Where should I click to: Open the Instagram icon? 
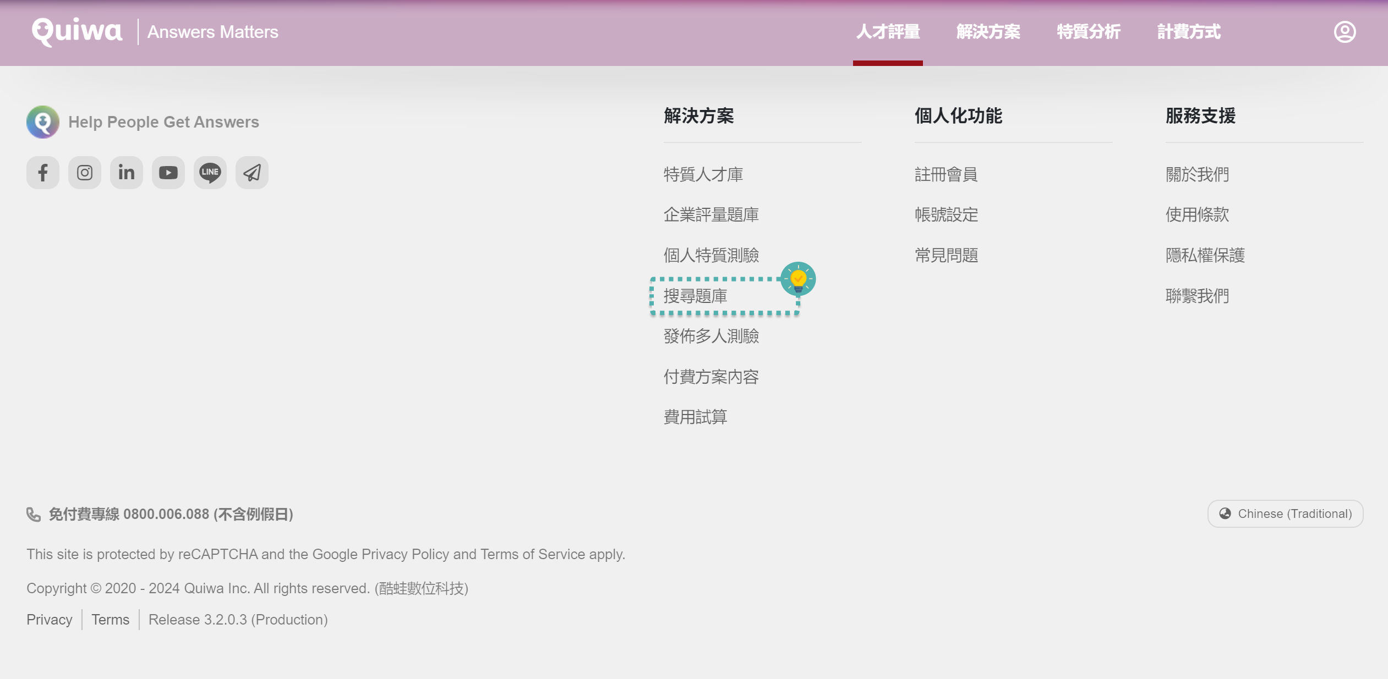click(84, 172)
